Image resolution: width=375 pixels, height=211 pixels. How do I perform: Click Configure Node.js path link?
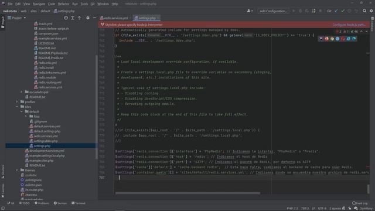[x=349, y=25]
